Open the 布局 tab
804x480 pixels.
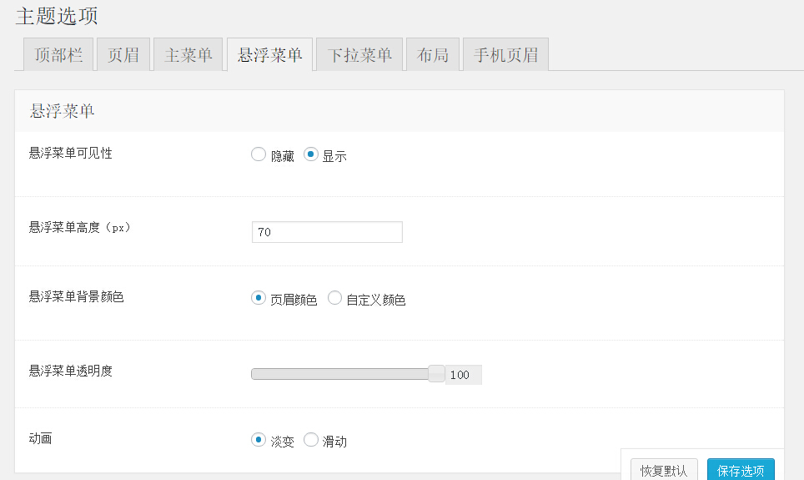(433, 55)
